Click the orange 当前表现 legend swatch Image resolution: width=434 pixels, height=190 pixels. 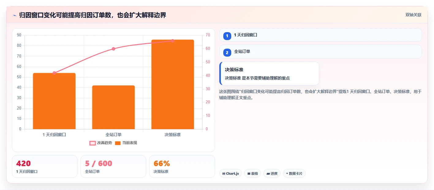click(118, 143)
